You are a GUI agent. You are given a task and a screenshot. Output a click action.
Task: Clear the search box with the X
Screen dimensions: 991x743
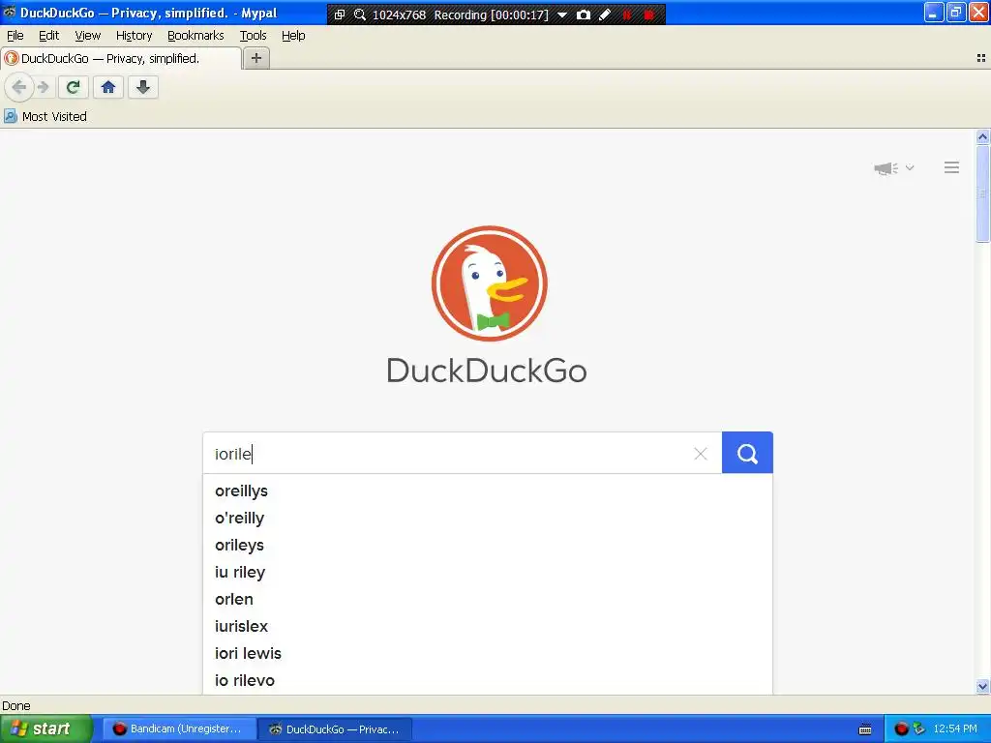701,454
